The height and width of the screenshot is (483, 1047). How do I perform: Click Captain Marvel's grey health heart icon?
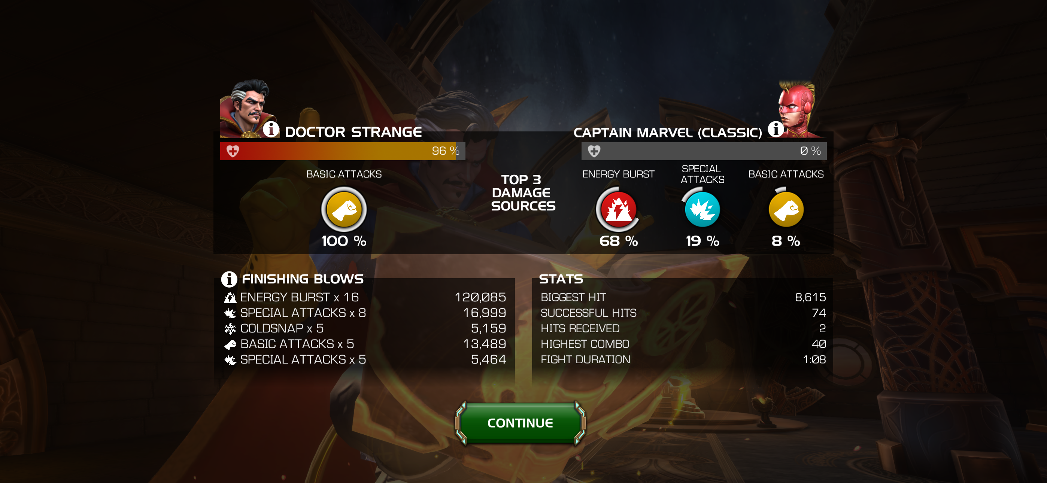(x=594, y=151)
